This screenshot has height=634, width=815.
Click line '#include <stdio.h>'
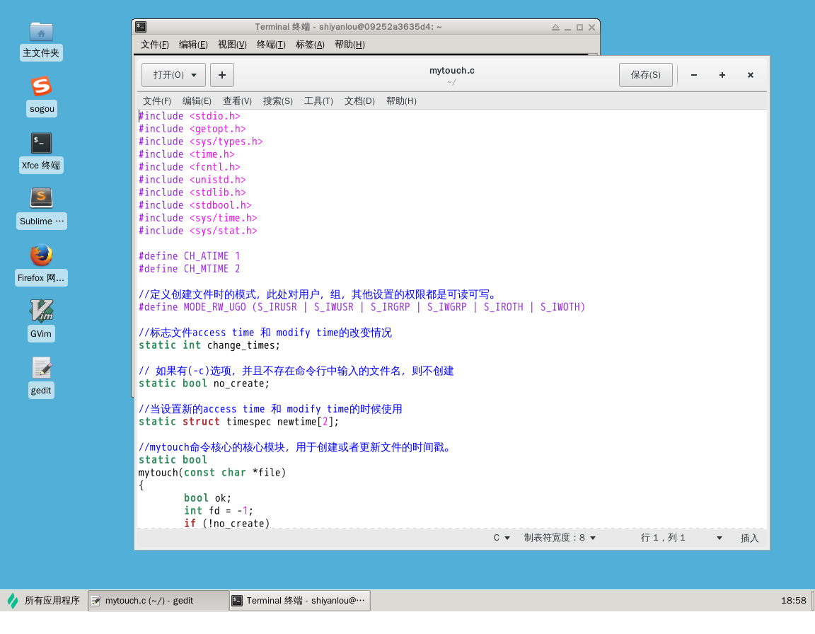(x=189, y=117)
